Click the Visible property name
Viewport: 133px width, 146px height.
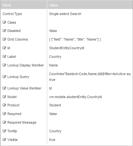[x=13, y=140]
